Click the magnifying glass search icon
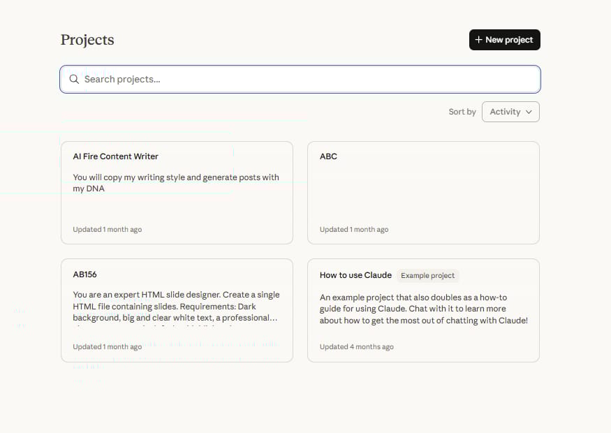611x433 pixels. (x=74, y=79)
